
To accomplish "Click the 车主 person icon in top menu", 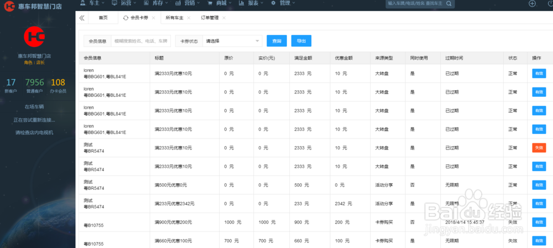I will tap(82, 3).
